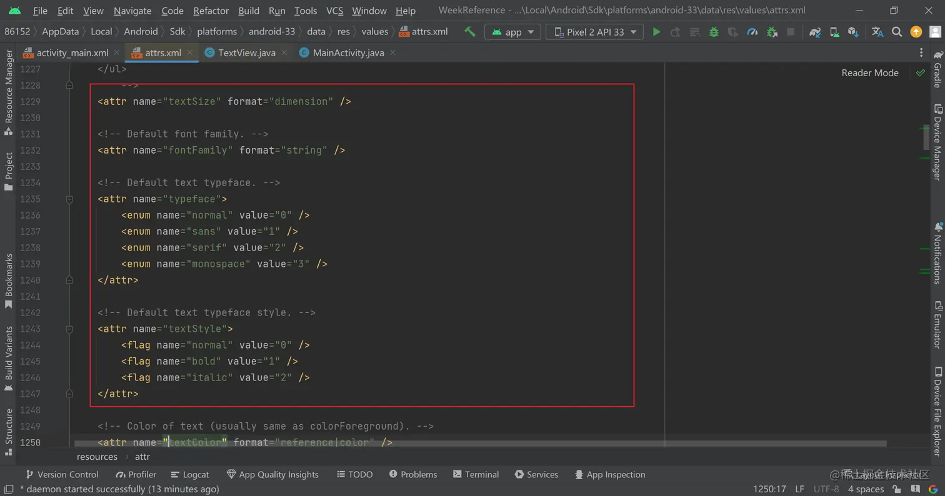Image resolution: width=945 pixels, height=496 pixels.
Task: Open the Problems tool window
Action: [x=412, y=475]
